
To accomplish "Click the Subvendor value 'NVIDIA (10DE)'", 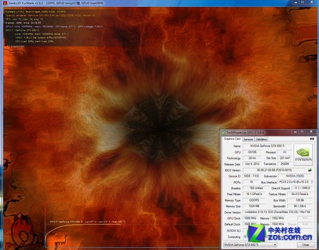I will coord(295,176).
